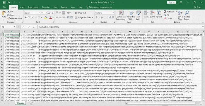Apply percent style
Viewport: 205px width, 106px height.
[102, 17]
